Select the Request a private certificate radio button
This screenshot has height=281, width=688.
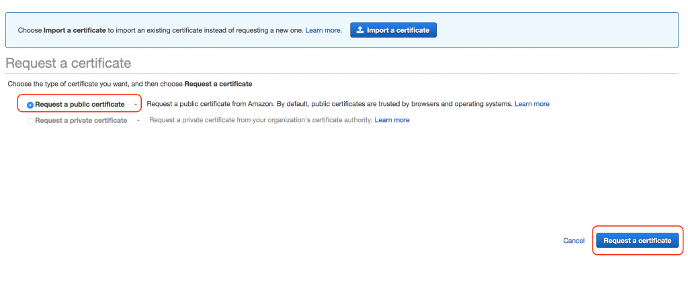pos(30,121)
